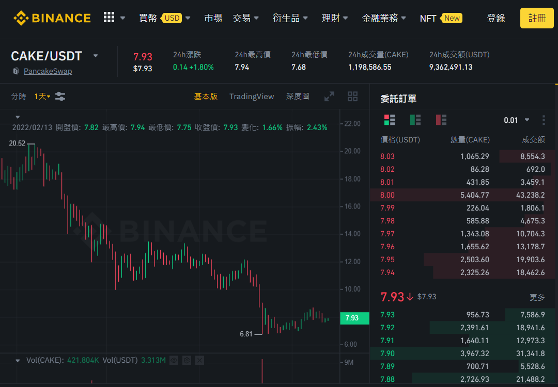Open the 交易 dropdown menu
This screenshot has height=387, width=558.
pos(245,18)
